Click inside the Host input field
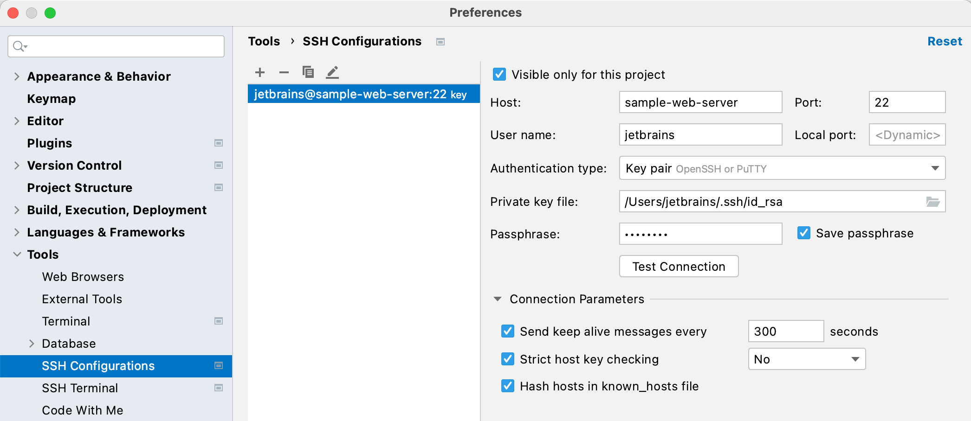Viewport: 971px width, 421px height. tap(700, 102)
